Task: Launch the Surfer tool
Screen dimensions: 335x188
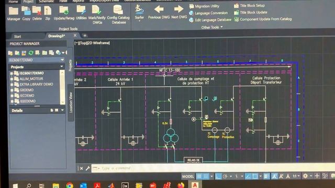Action: click(x=139, y=13)
